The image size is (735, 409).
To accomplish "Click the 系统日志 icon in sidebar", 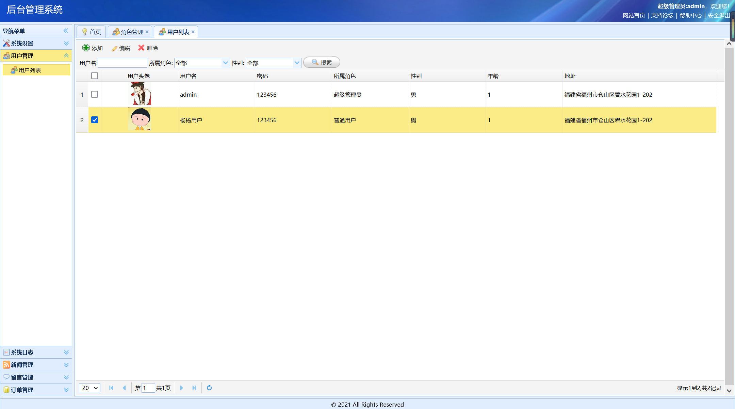I will coord(6,352).
